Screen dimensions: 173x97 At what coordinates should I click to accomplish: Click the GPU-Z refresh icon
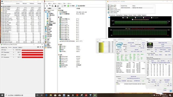40,47
